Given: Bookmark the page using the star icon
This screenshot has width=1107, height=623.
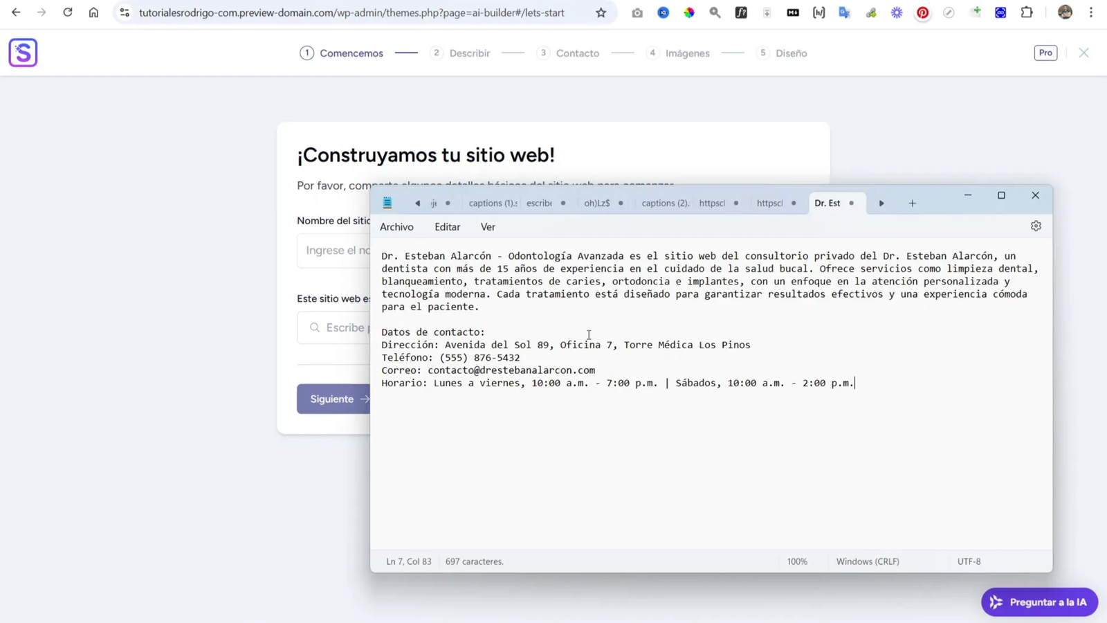Looking at the screenshot, I should tap(601, 12).
